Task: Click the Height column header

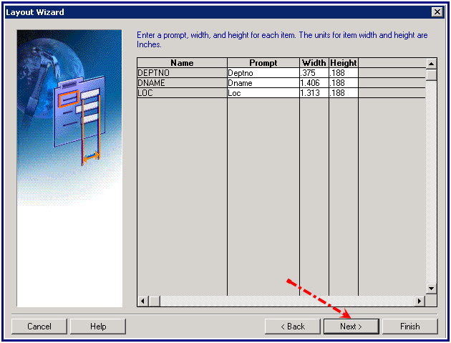Action: tap(344, 63)
